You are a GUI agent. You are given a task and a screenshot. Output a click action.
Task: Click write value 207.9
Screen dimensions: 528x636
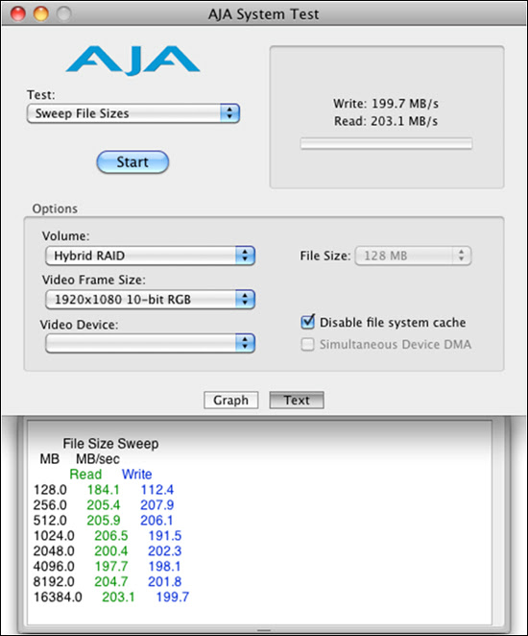[x=157, y=505]
